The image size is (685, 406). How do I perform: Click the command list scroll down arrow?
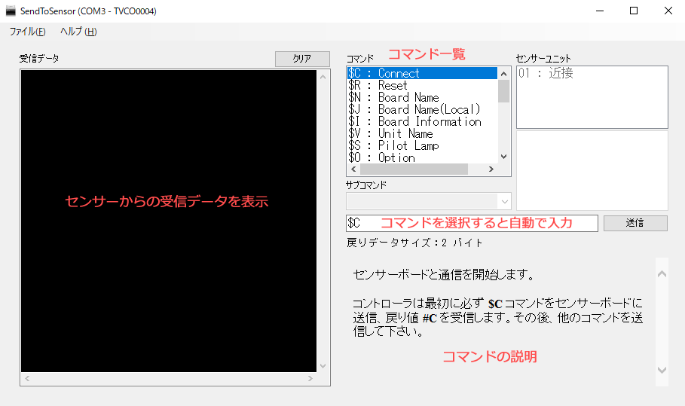[503, 156]
